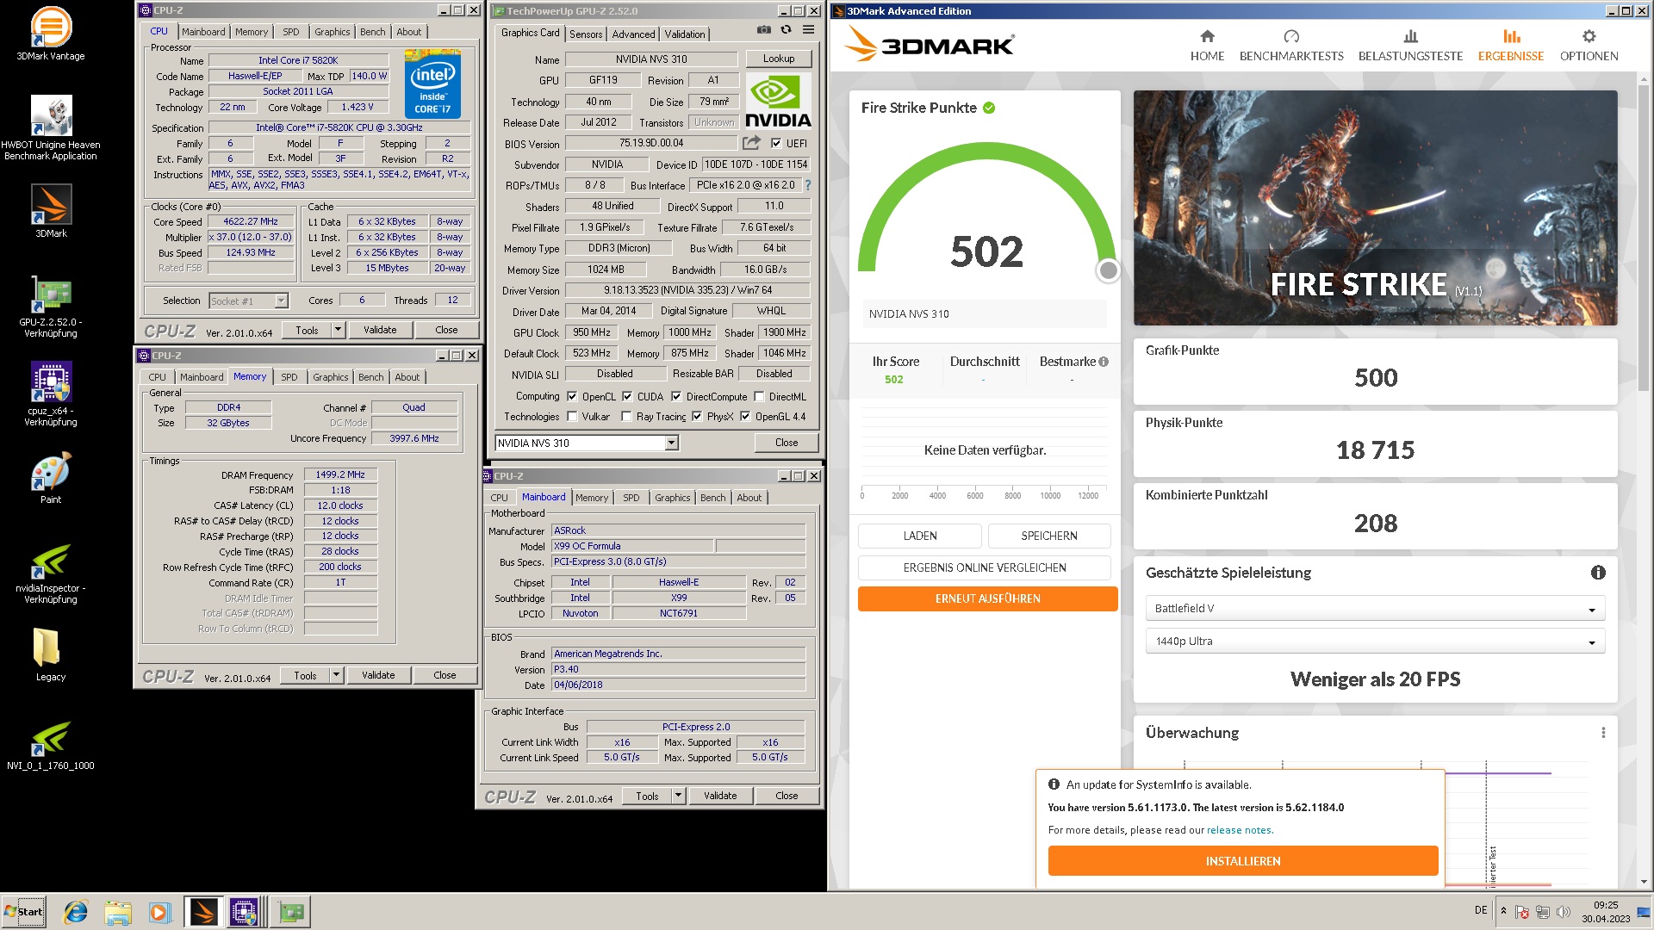Viewport: 1654px width, 930px height.
Task: Launch 3DMark desktop shortcut
Action: 51,211
